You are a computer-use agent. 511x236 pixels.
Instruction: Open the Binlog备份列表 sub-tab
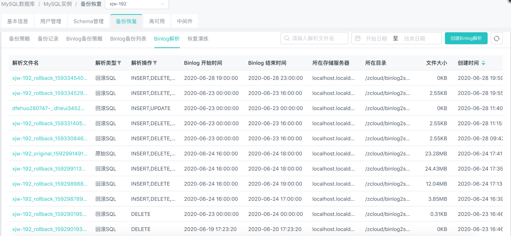[128, 39]
